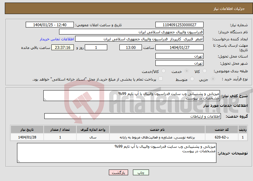The image size is (253, 181).
Task: Toggle the اسناد خزانه اسلامی payment checkbox
Action: click(x=161, y=79)
